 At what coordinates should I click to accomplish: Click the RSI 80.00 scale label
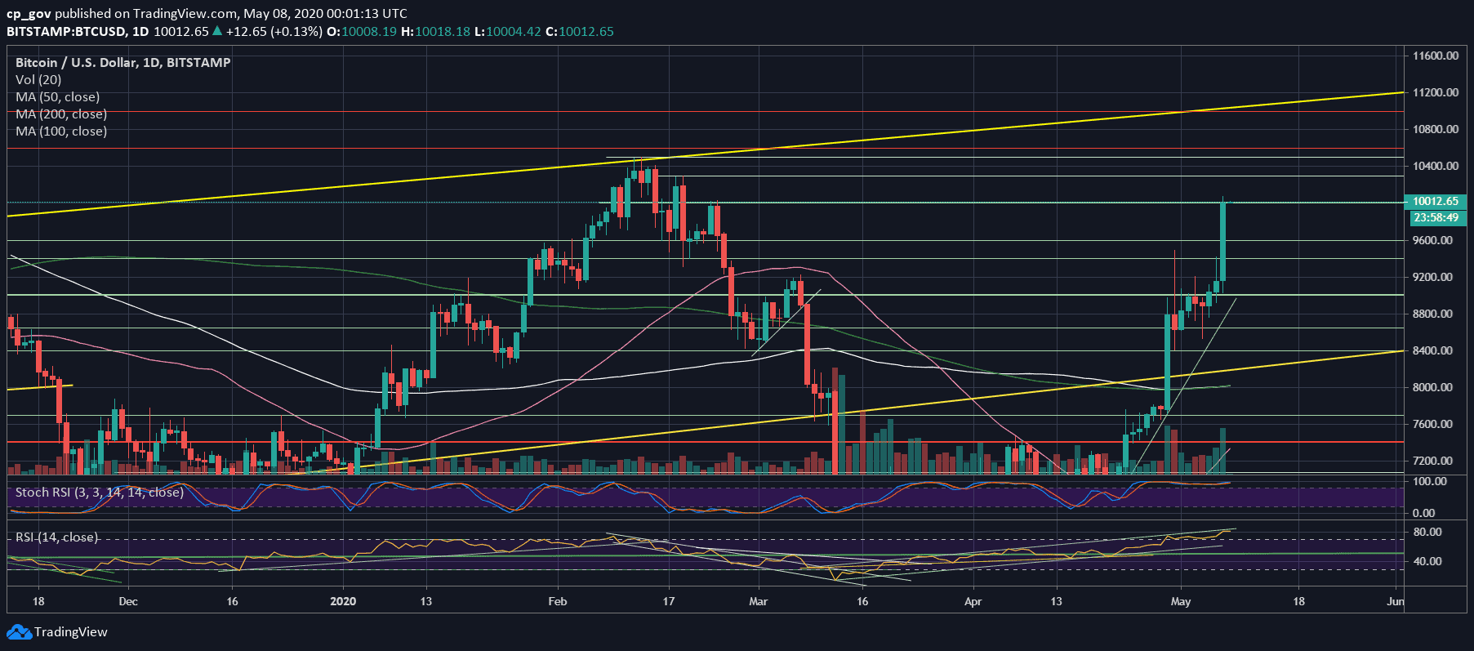point(1427,532)
